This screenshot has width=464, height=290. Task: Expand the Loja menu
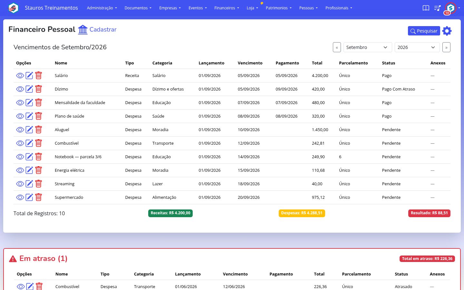252,8
